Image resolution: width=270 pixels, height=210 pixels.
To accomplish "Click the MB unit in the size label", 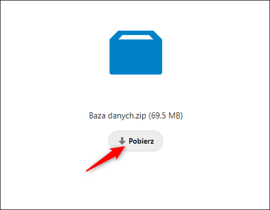I will click(x=174, y=115).
